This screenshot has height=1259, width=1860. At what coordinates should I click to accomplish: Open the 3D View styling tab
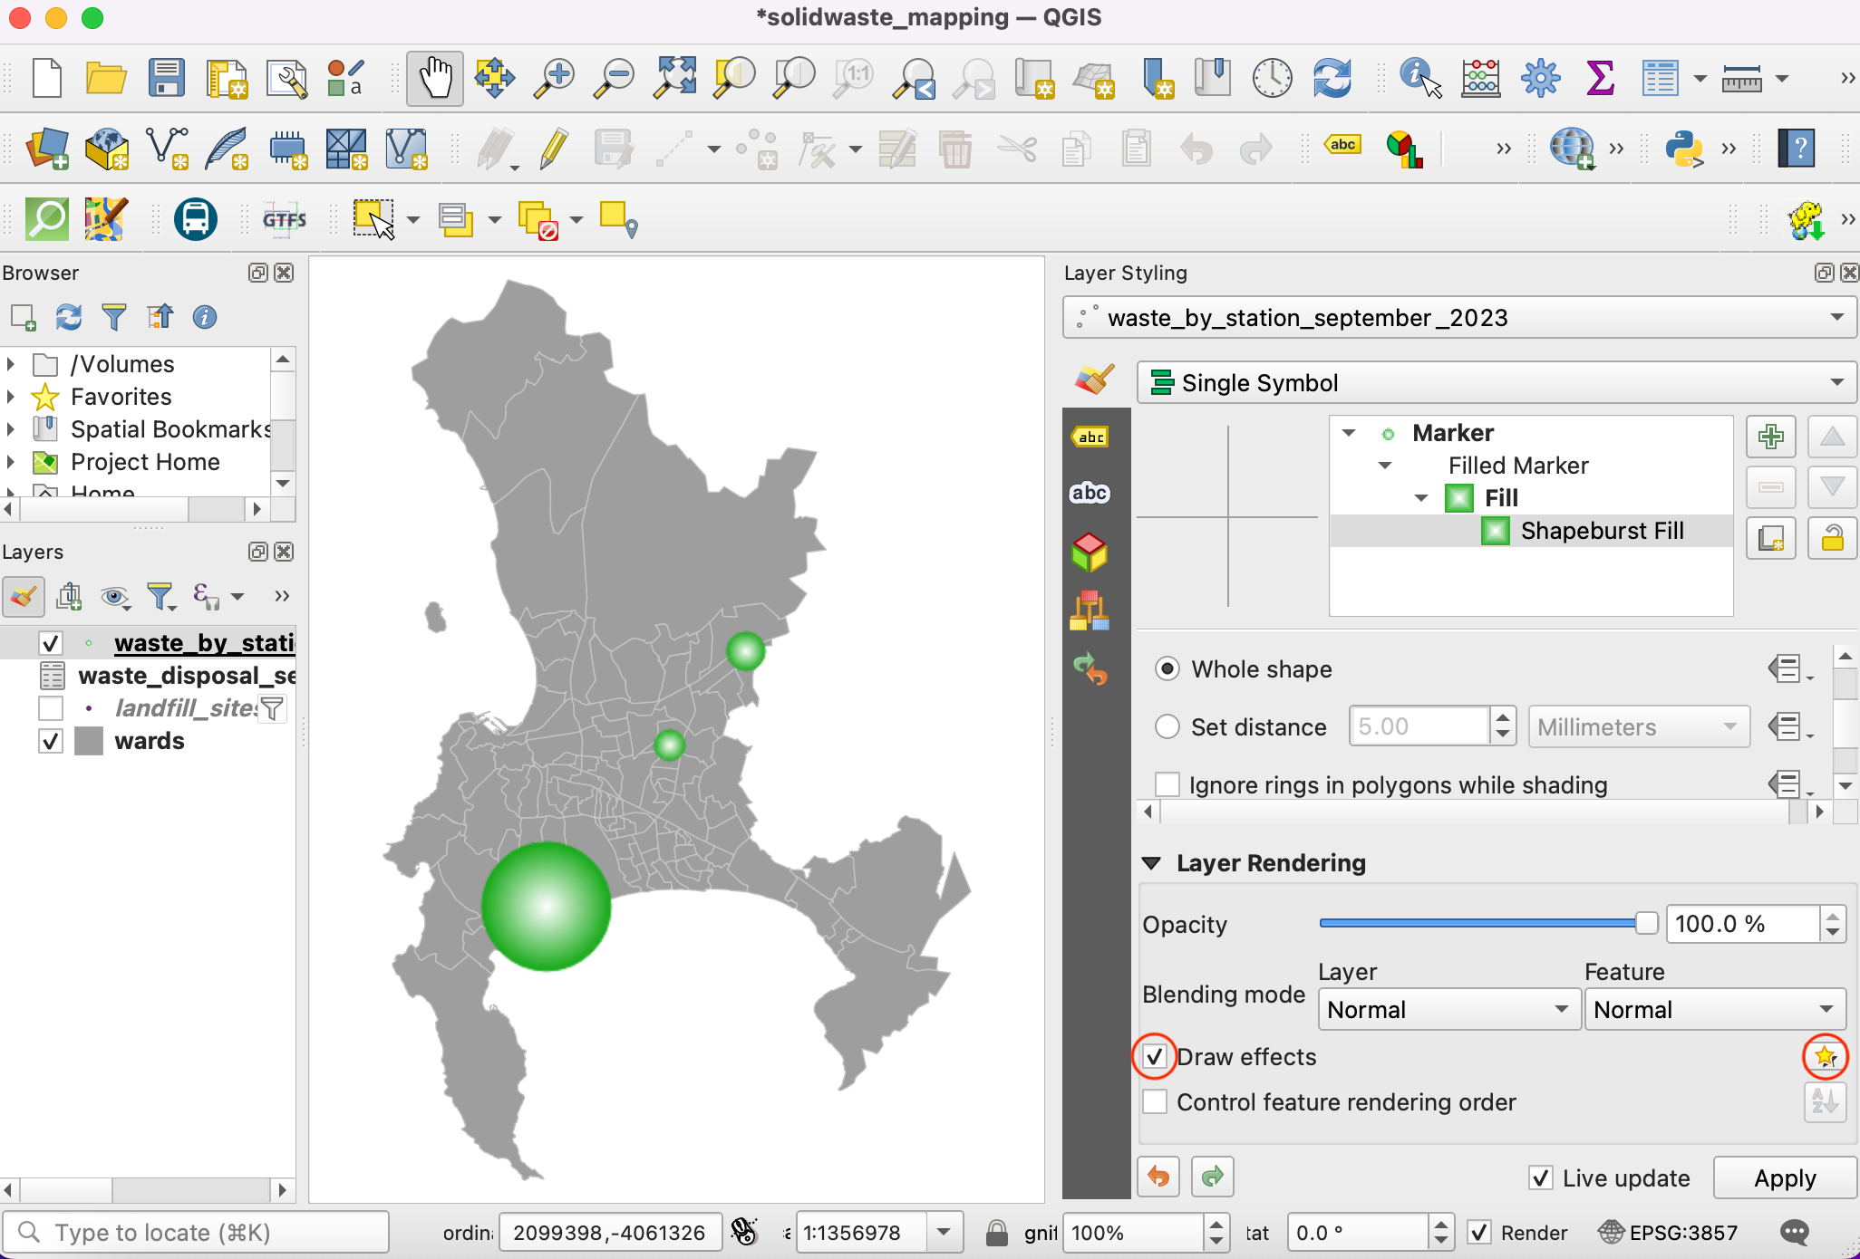1089,552
